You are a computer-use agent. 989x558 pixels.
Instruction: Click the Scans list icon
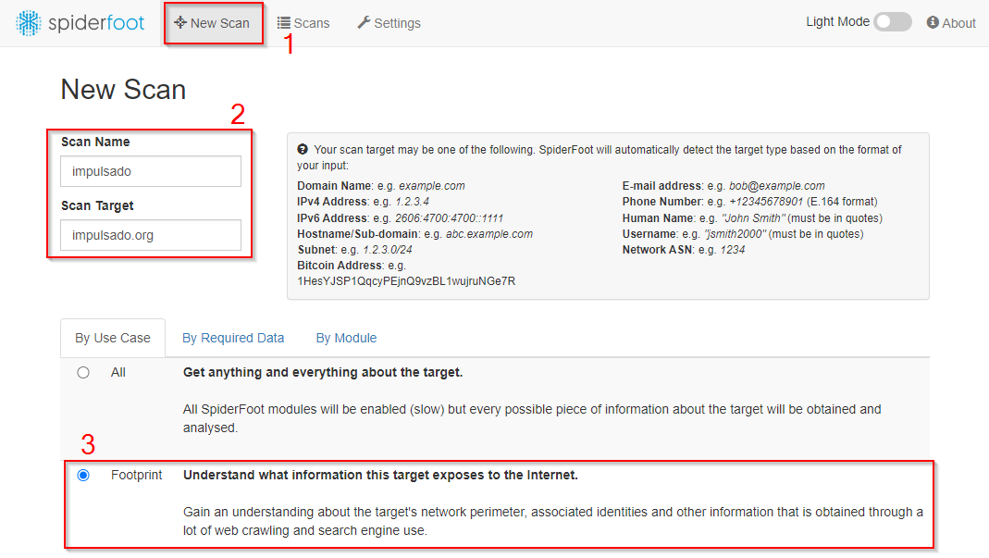284,23
